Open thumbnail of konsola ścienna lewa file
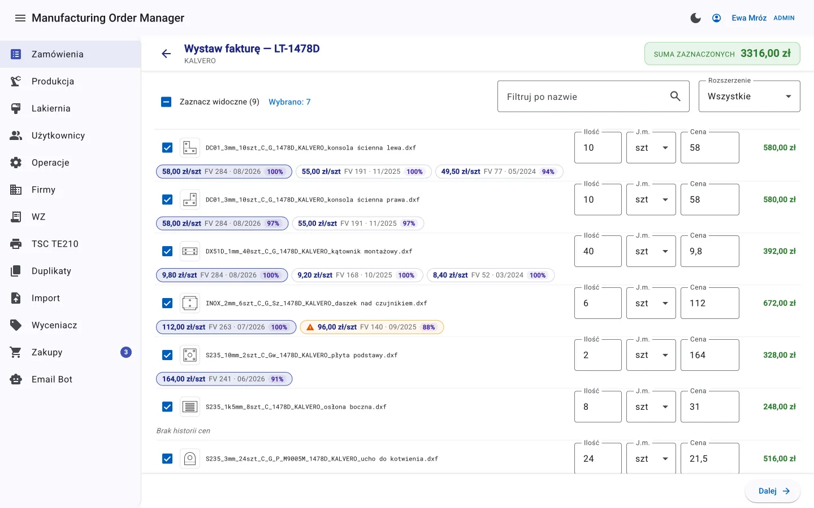Screen dimensions: 814x508 (190, 148)
